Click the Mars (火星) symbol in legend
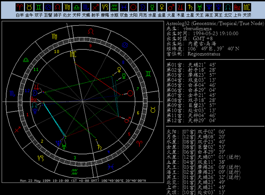265x195 pixels. [171, 7]
